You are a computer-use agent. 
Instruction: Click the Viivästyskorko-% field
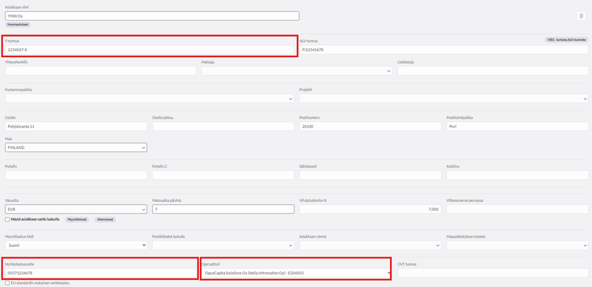point(370,209)
